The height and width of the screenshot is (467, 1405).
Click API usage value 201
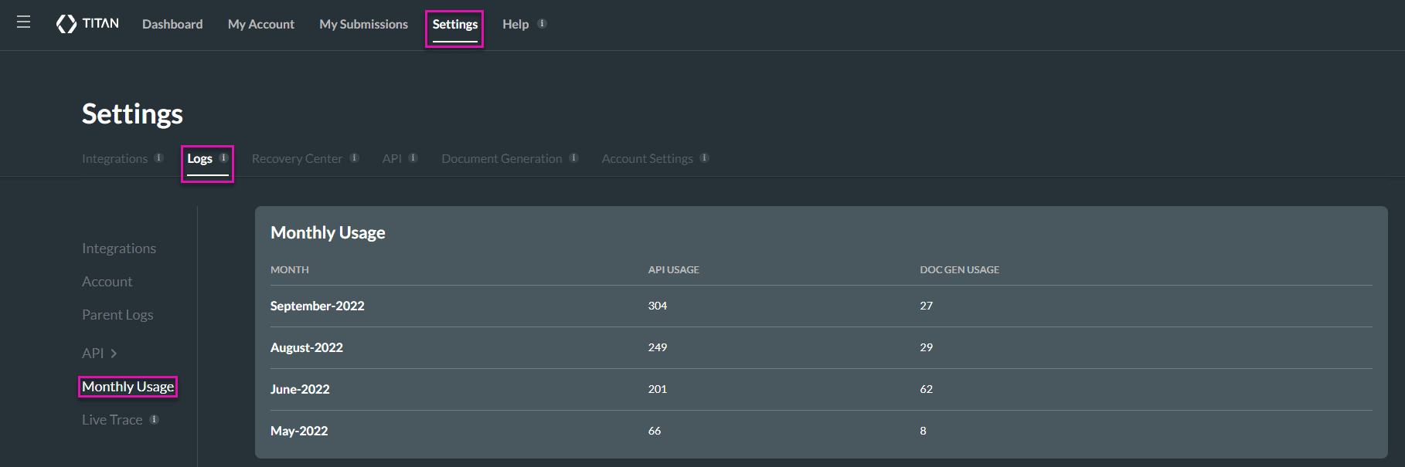[x=658, y=389]
